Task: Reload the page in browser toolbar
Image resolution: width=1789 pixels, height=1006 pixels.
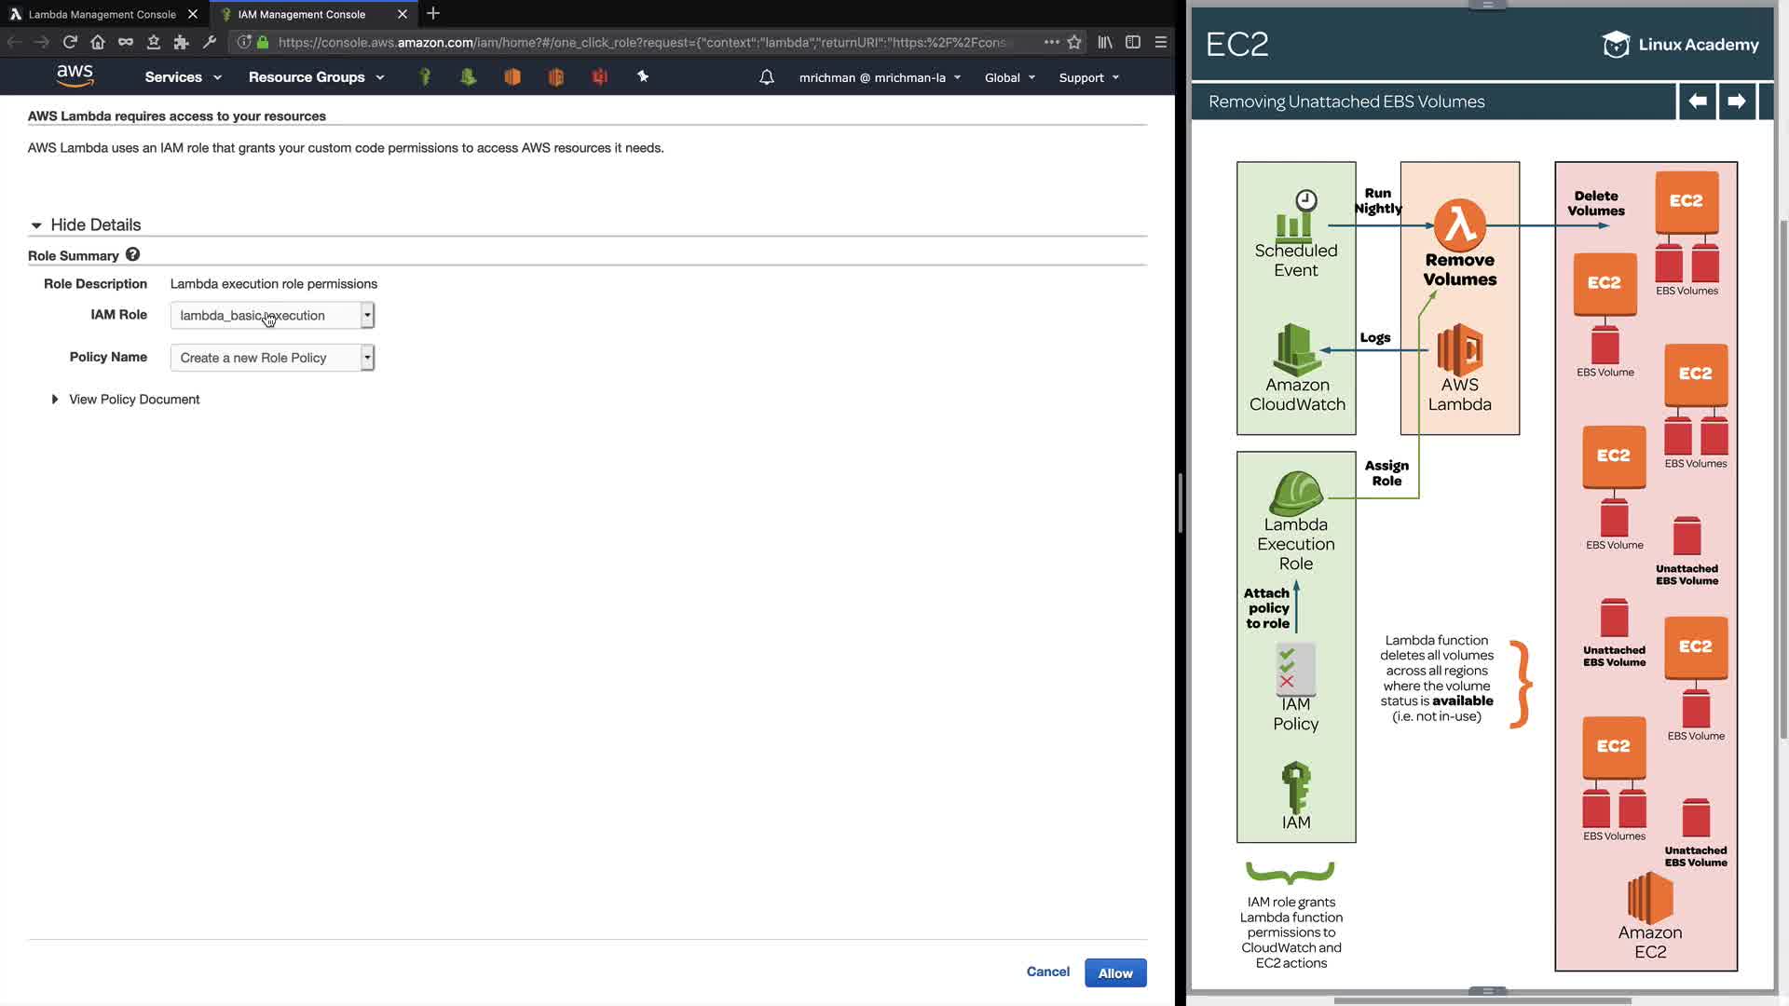Action: pos(70,42)
